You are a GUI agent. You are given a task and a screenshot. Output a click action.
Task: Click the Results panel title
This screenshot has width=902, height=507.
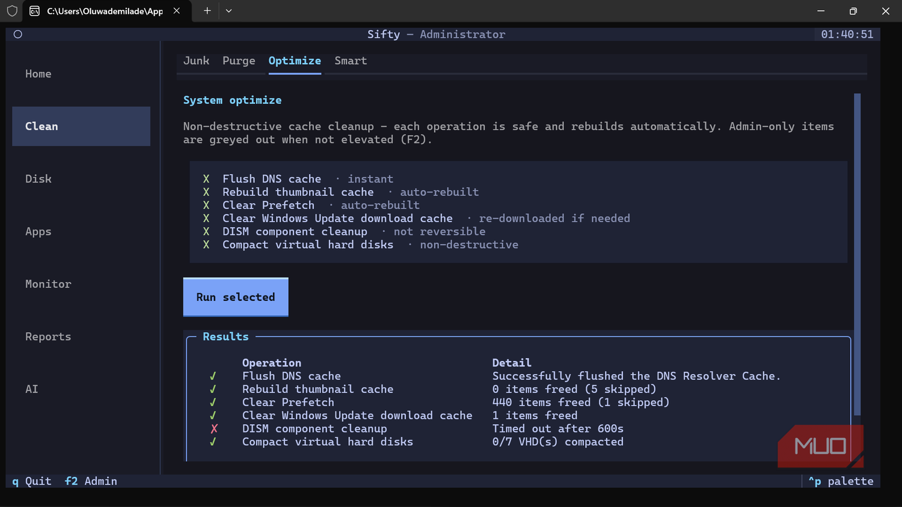226,337
